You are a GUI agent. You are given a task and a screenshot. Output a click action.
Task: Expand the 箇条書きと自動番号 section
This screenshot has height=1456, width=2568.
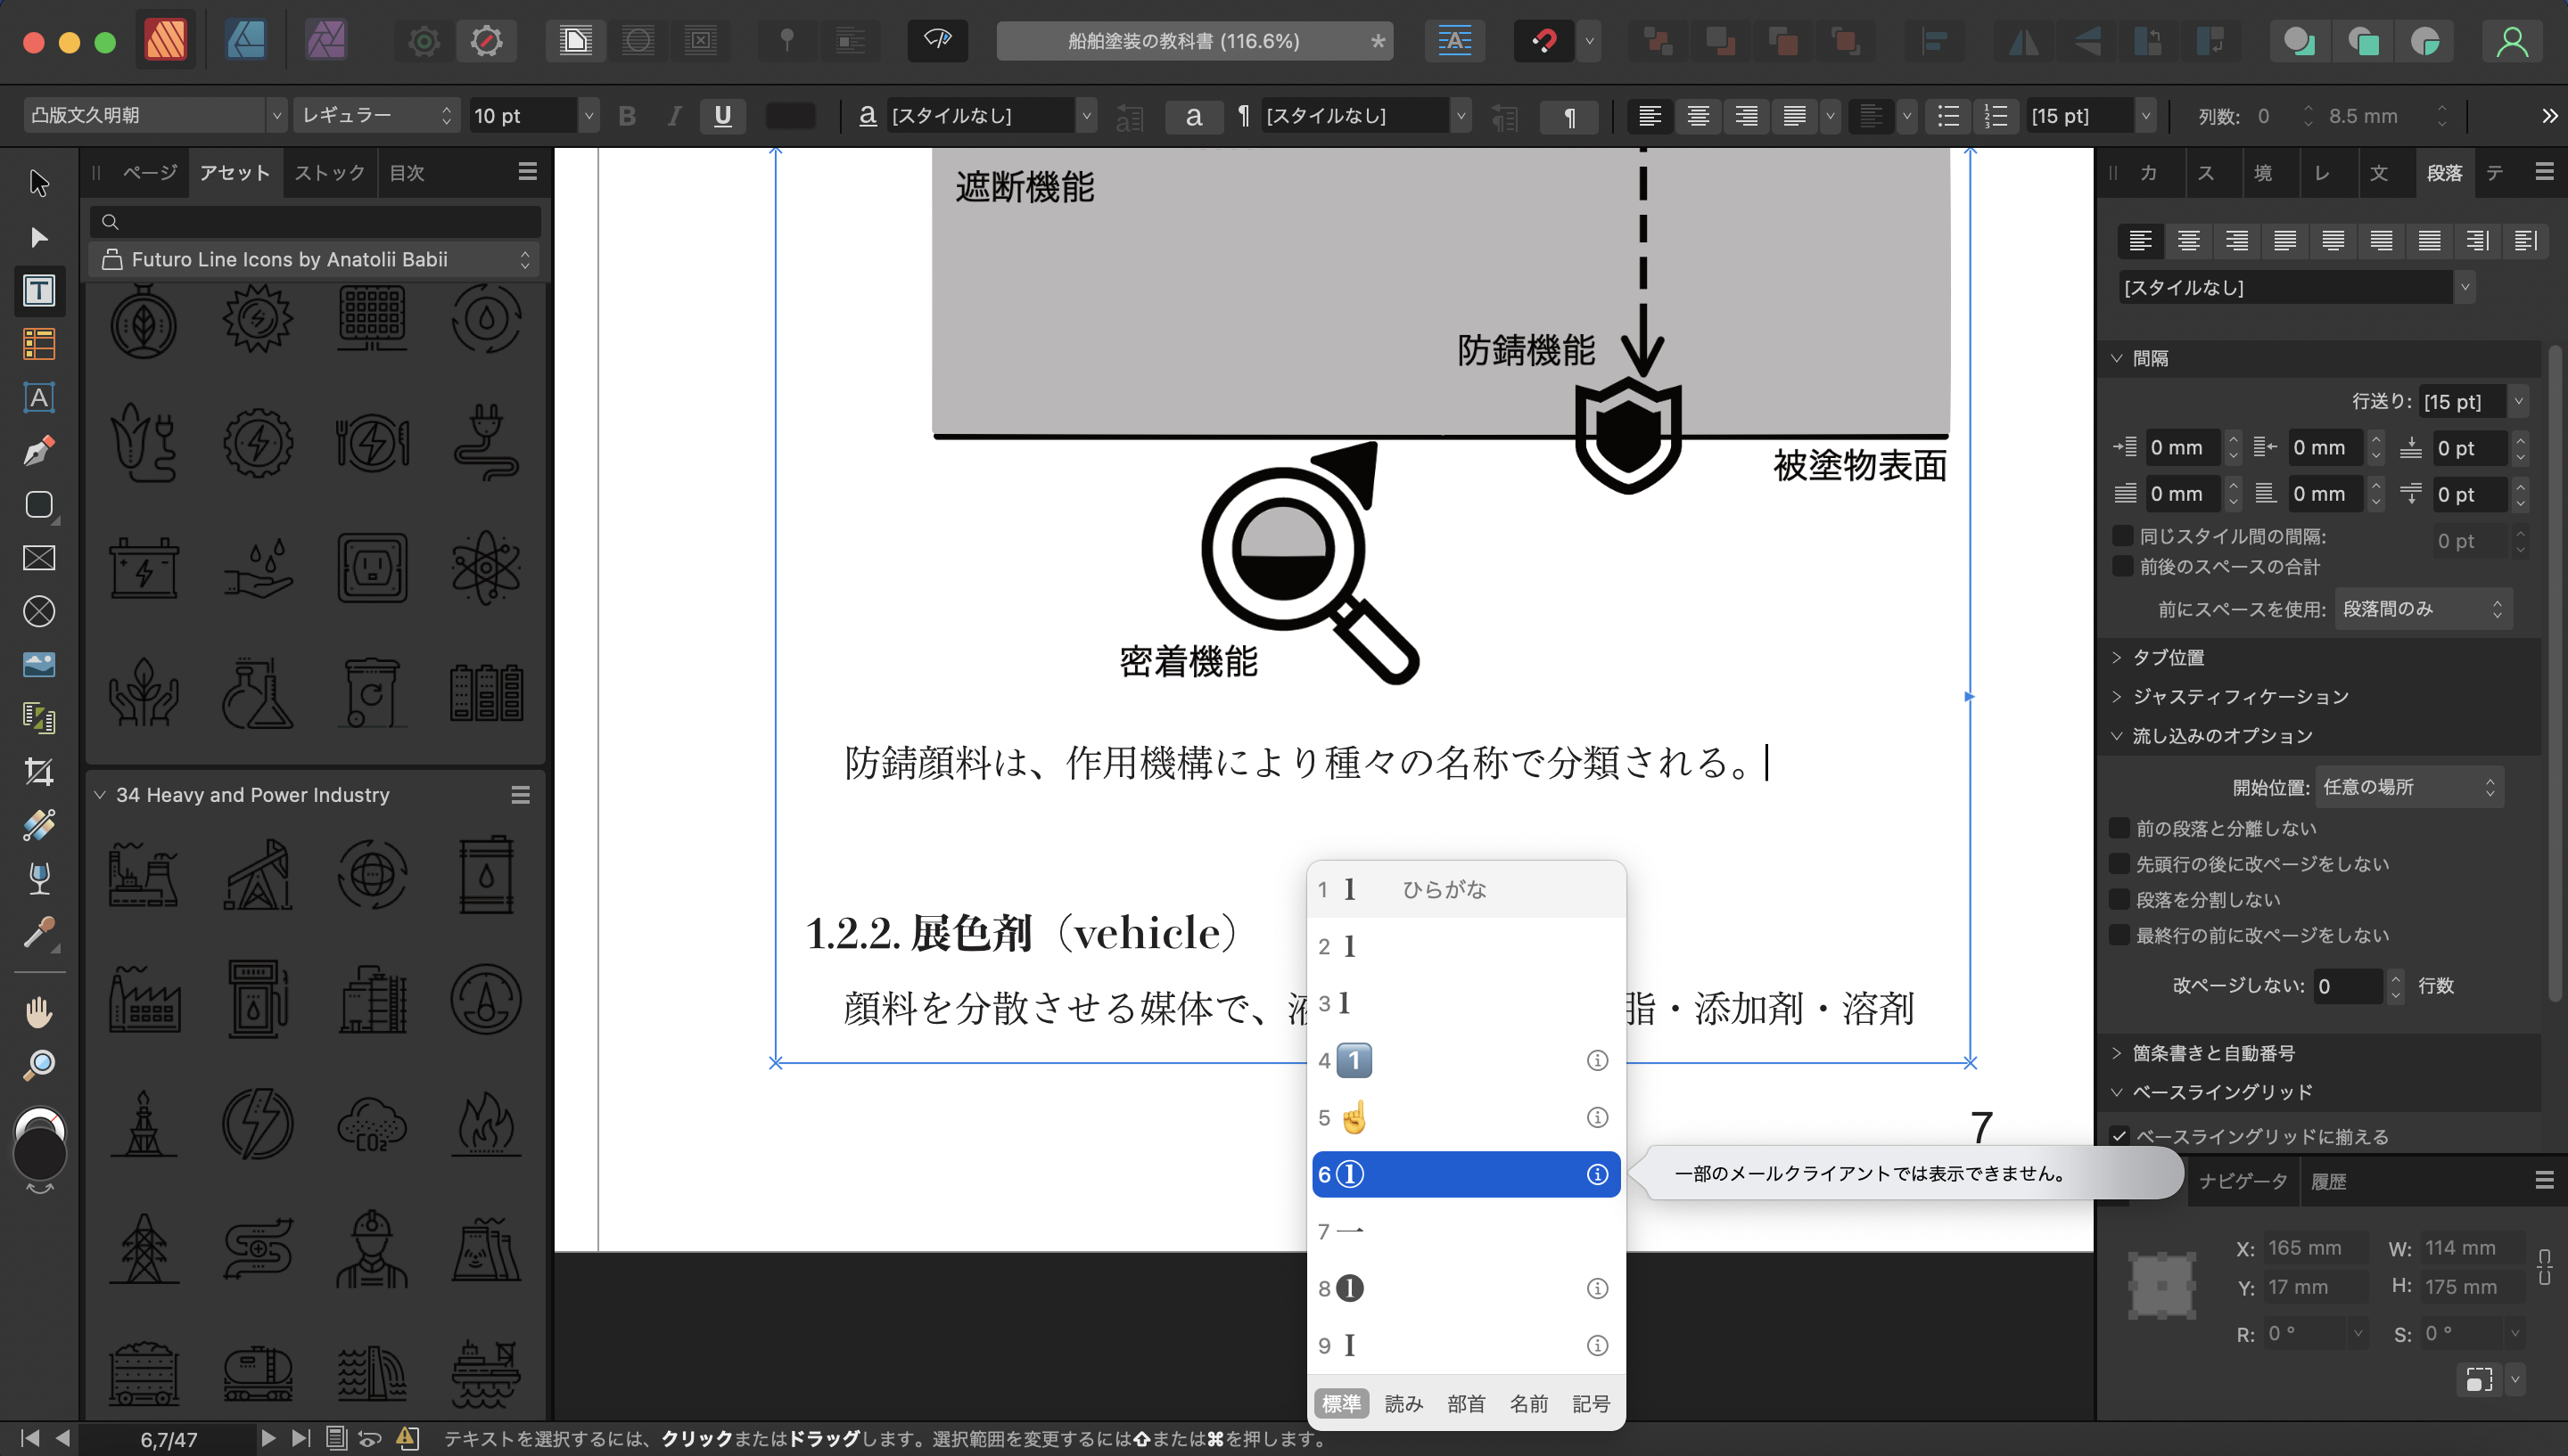pos(2117,1053)
